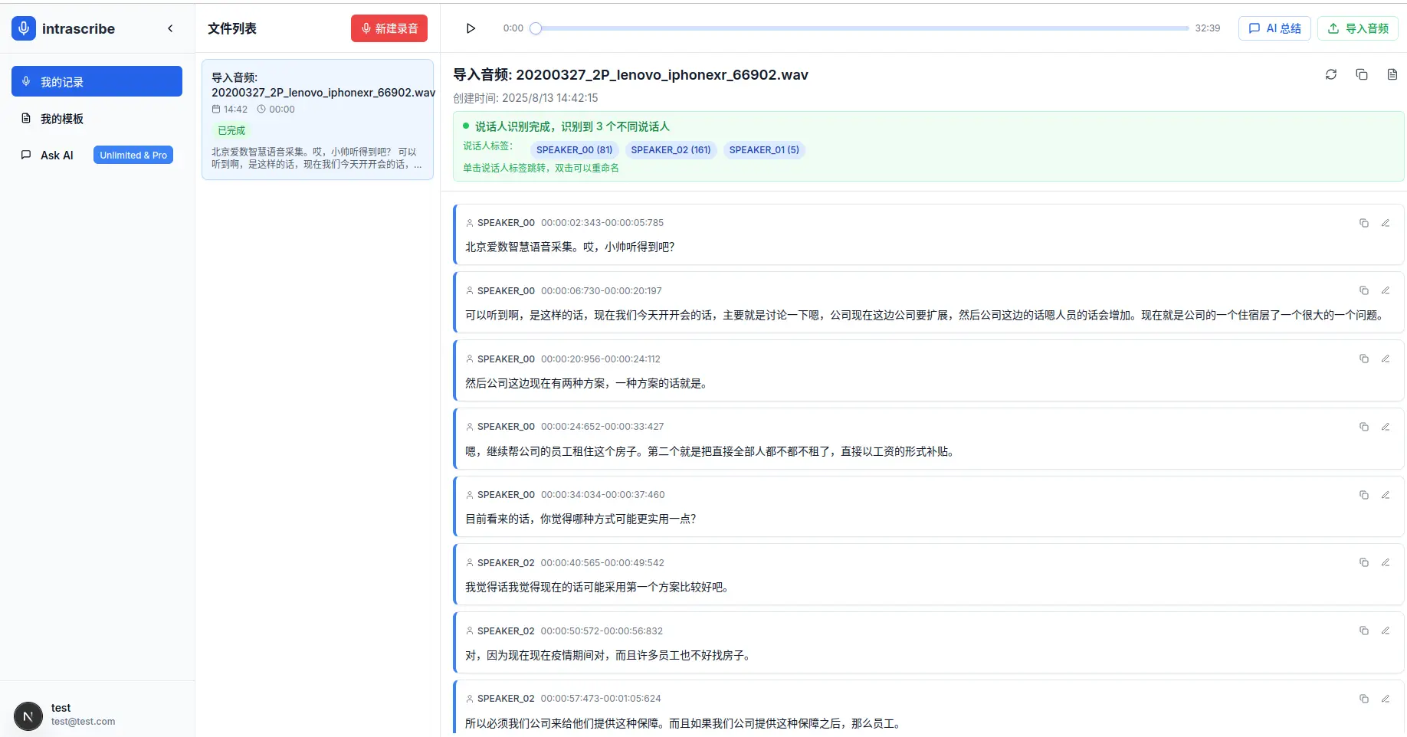The width and height of the screenshot is (1407, 737).
Task: Start a new recording with 新建录音
Action: tap(389, 28)
